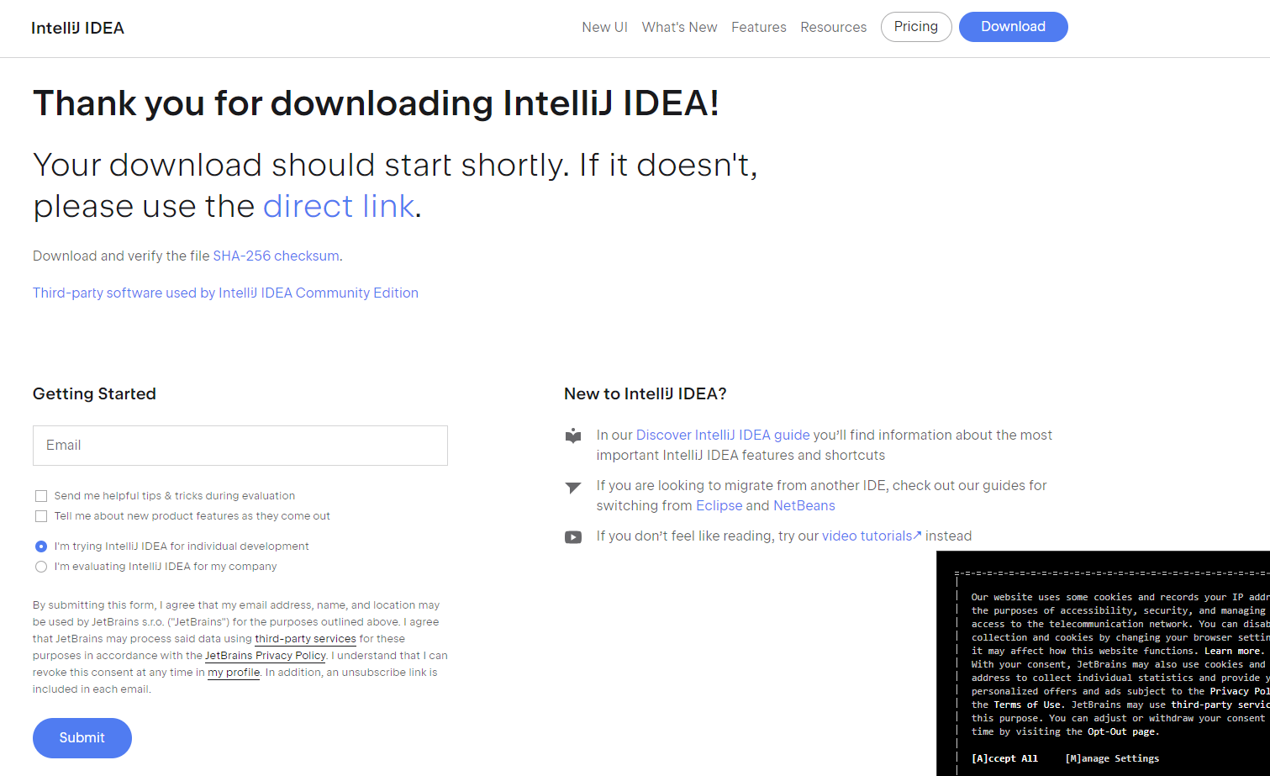The height and width of the screenshot is (776, 1270).
Task: Open the Opt-Out page link
Action: pyautogui.click(x=1121, y=731)
